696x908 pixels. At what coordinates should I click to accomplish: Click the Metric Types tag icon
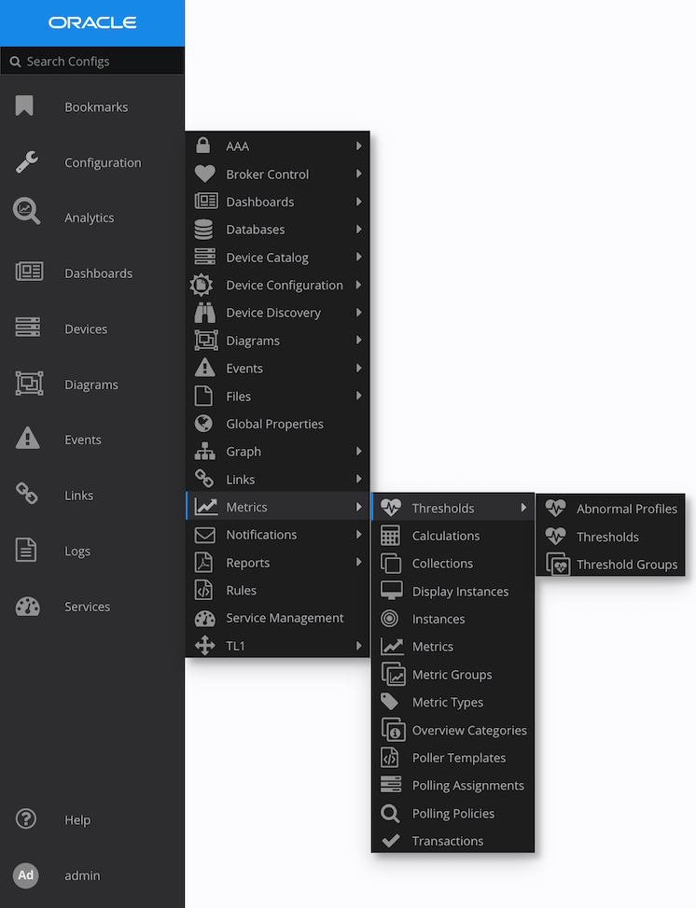click(390, 702)
